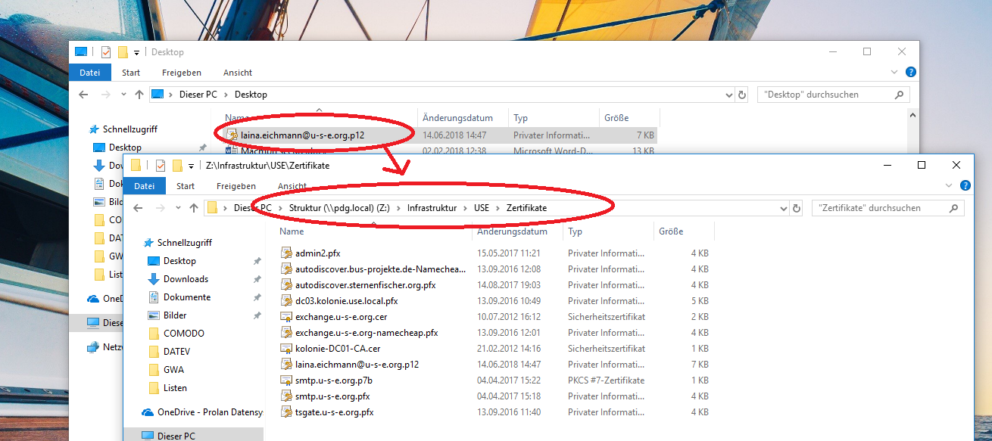Image resolution: width=992 pixels, height=441 pixels.
Task: Click the properties icon in Zertifikate title bar
Action: (160, 166)
